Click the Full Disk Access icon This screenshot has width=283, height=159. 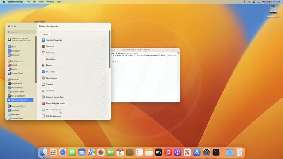[43, 116]
